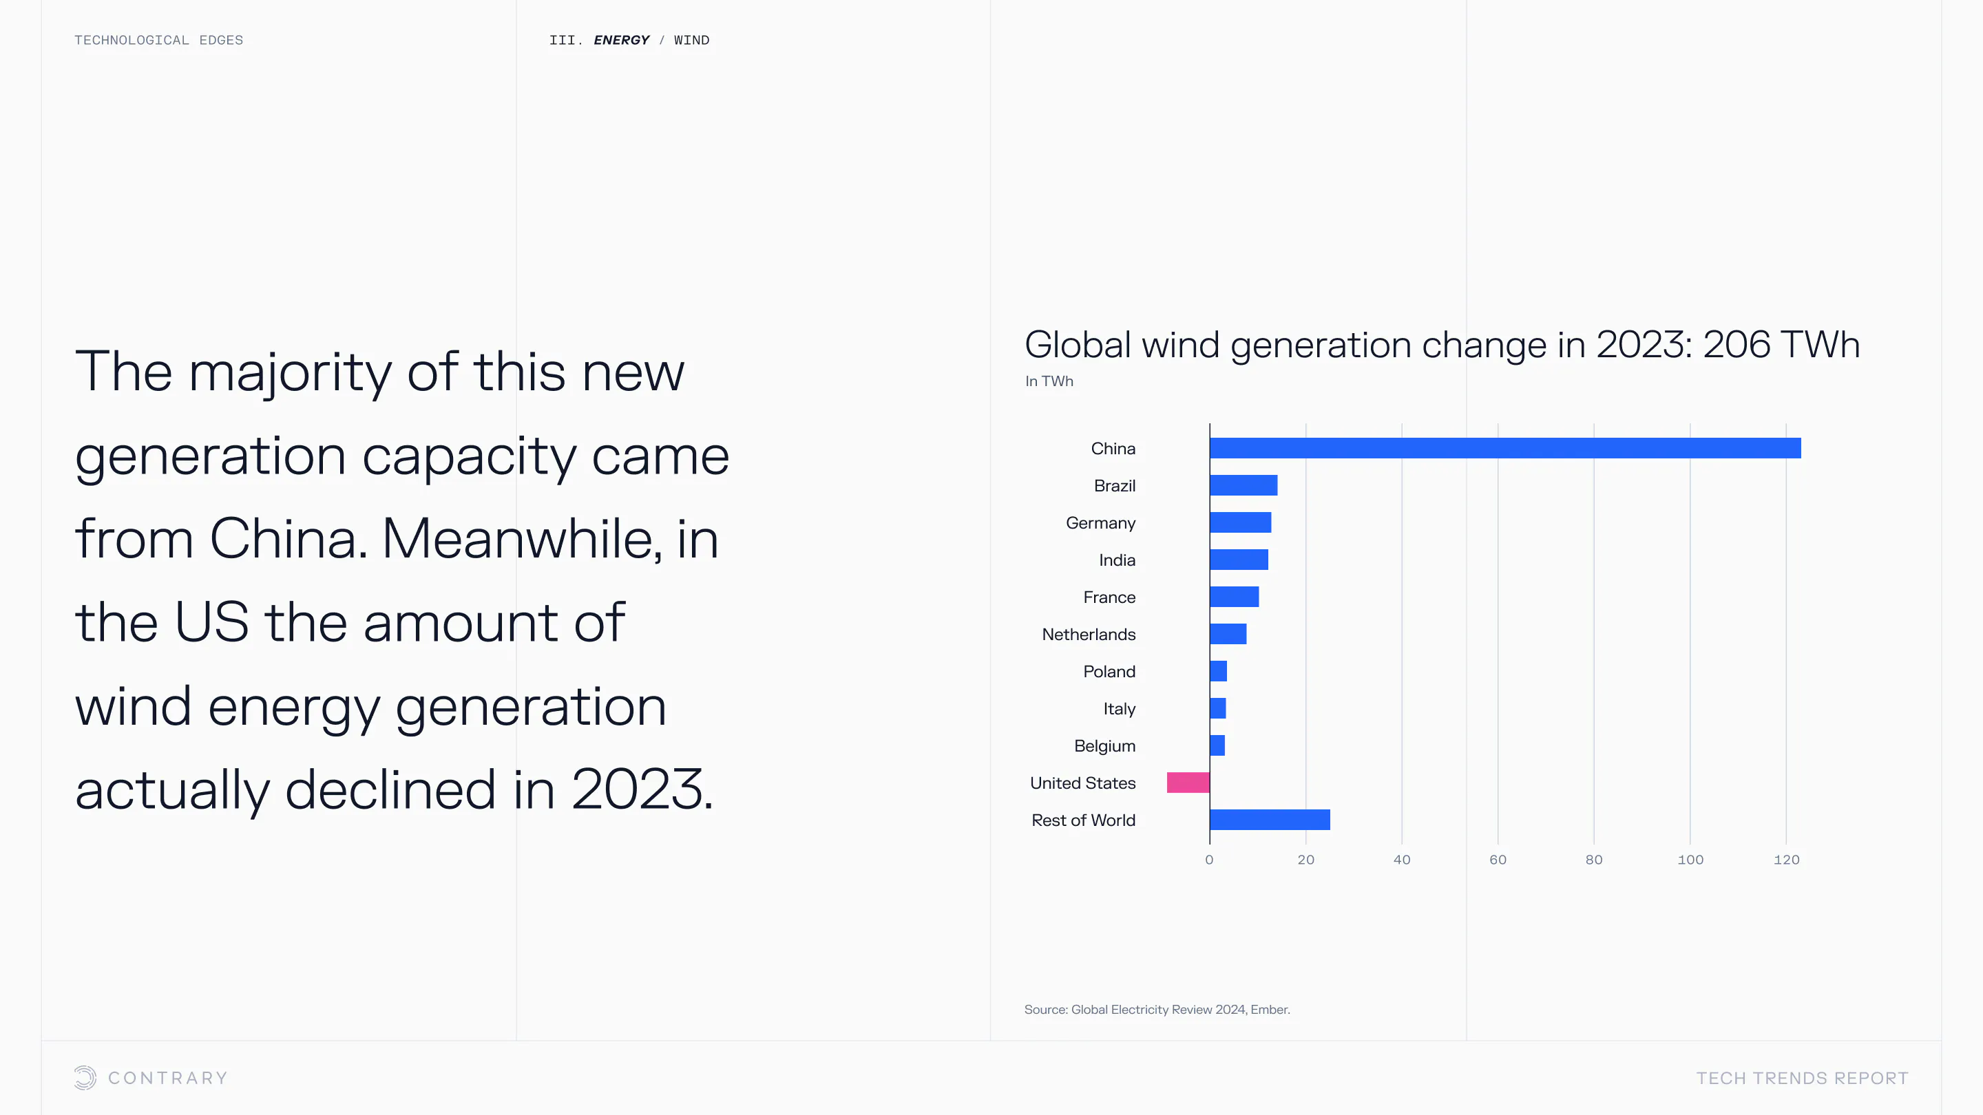Click the France country label
The image size is (1983, 1115).
1109,597
